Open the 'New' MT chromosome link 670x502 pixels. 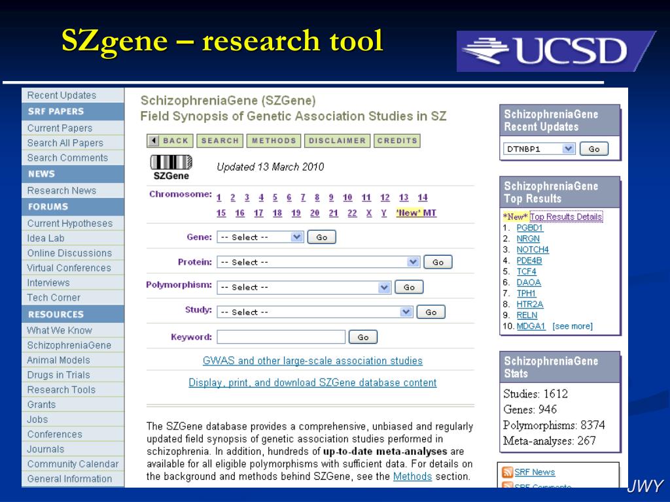[x=416, y=213]
